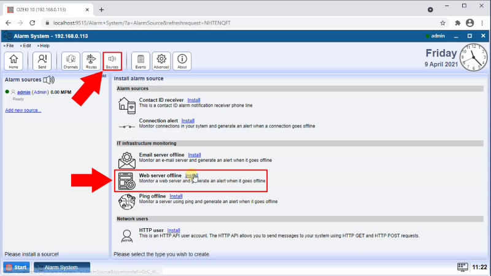Open the File menu

(x=10, y=45)
